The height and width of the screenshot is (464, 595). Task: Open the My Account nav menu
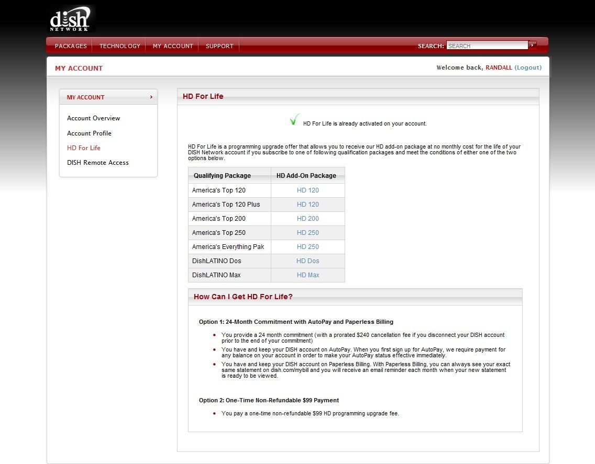173,46
